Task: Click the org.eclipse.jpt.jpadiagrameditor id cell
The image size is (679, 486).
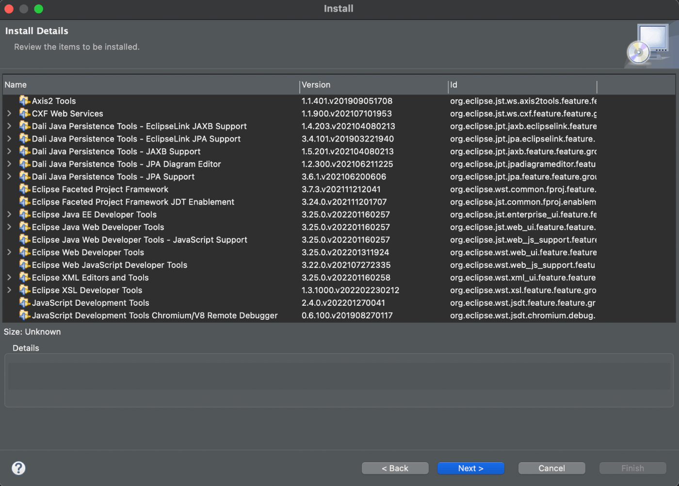Action: [523, 164]
